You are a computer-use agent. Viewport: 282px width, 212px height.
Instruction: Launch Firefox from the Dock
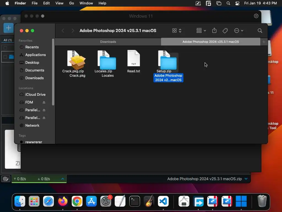63,201
